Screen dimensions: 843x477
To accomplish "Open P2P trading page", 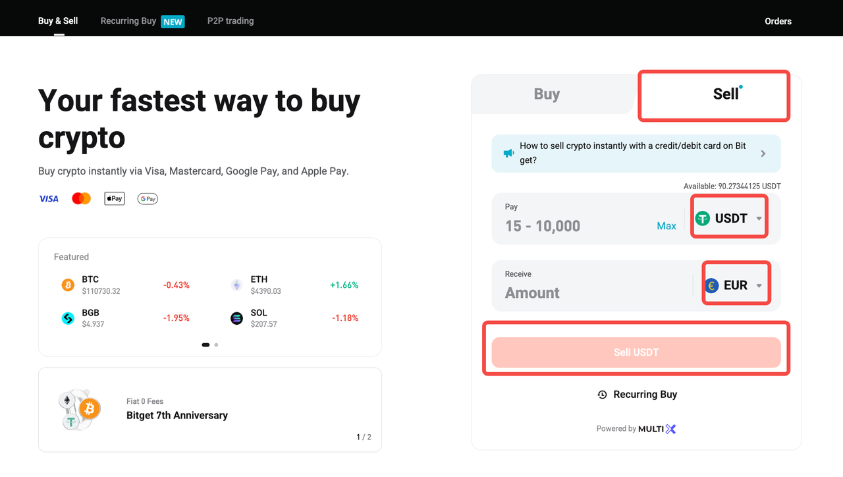I will (x=231, y=21).
